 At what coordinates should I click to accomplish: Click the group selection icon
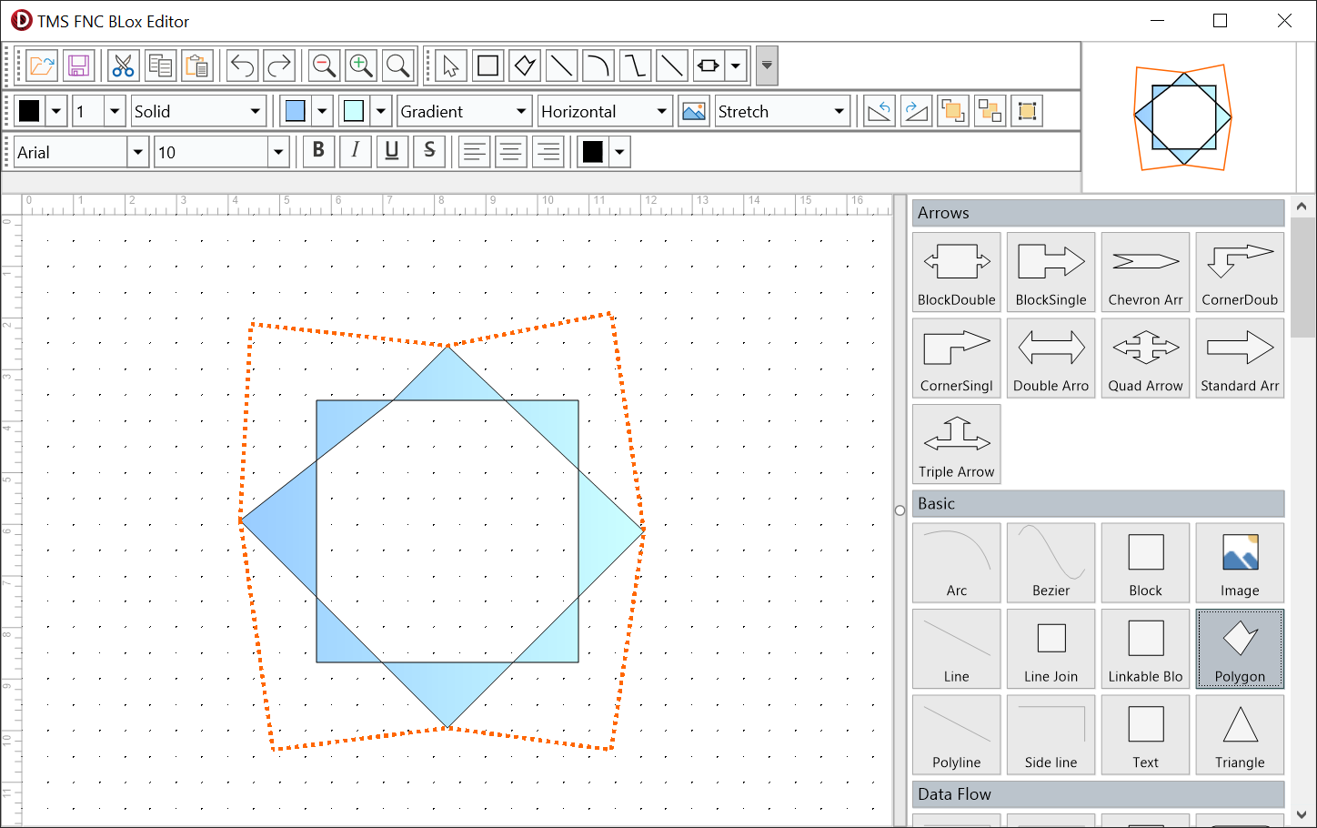click(1027, 111)
